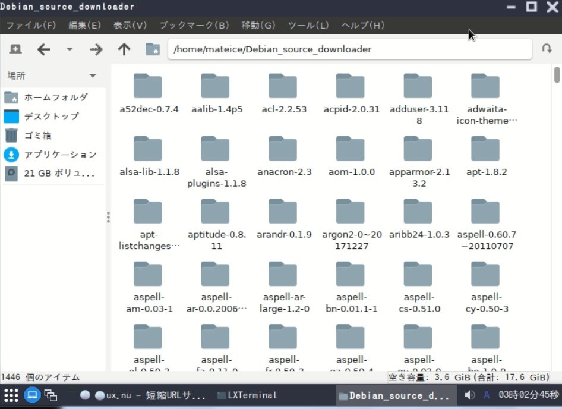Click the input method A tray icon
Viewport: 562px width, 409px height.
(487, 395)
